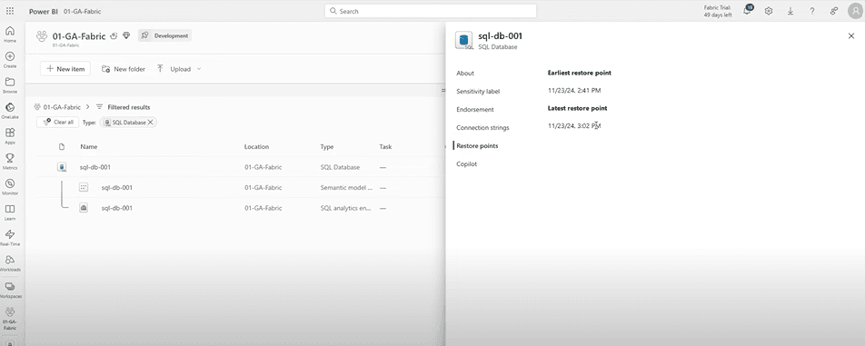This screenshot has height=346, width=865.
Task: Open Learn in the sidebar
Action: (x=10, y=213)
